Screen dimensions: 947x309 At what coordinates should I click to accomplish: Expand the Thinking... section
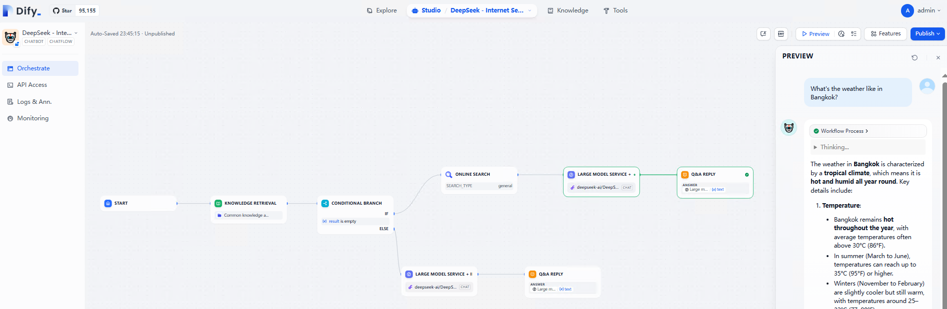pyautogui.click(x=868, y=147)
